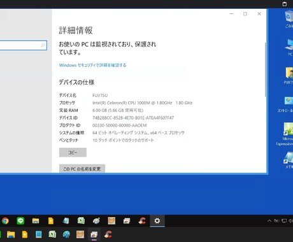The height and width of the screenshot is (242, 293).
Task: Click the display icon in system tray
Action: [x=284, y=221]
